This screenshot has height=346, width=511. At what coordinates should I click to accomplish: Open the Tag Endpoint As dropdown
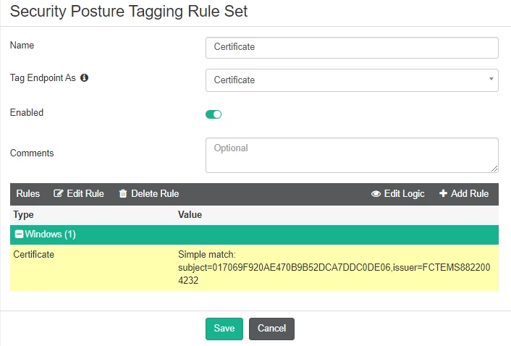click(x=352, y=80)
